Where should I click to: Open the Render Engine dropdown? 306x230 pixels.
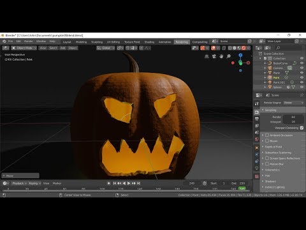[294, 103]
